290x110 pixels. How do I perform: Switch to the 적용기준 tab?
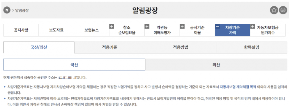110,47
